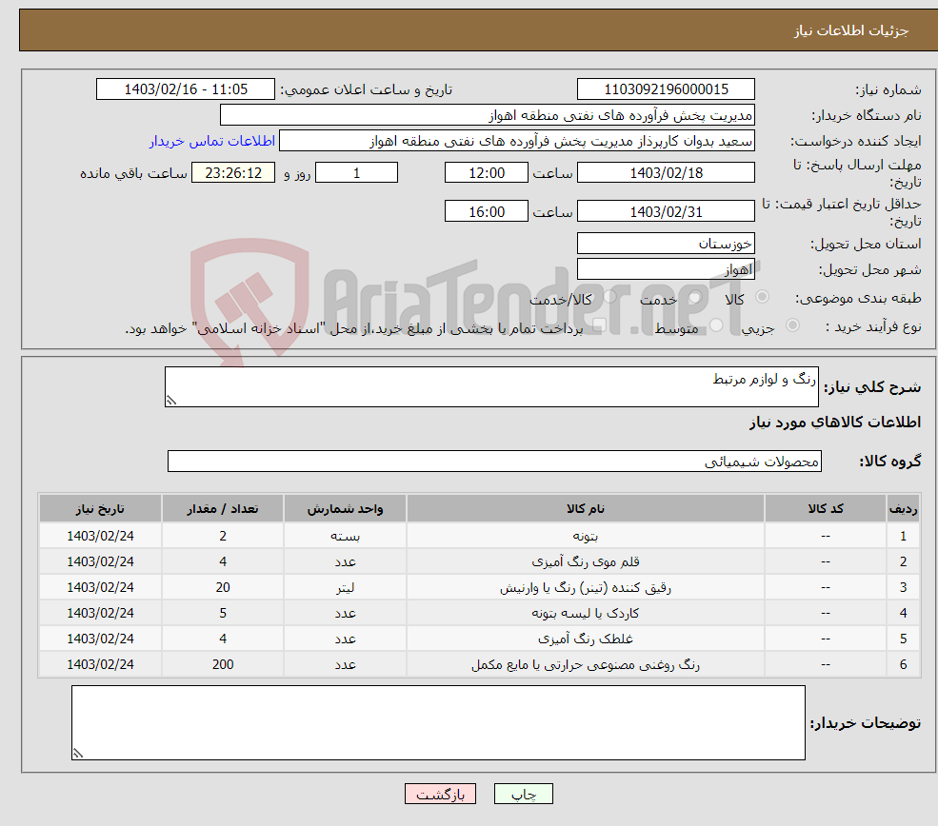This screenshot has height=826, width=938.
Task: Click the تعداد / مقدار column header
Action: coord(223,508)
